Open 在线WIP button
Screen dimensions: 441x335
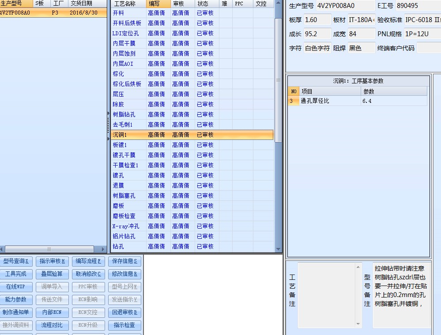16,287
